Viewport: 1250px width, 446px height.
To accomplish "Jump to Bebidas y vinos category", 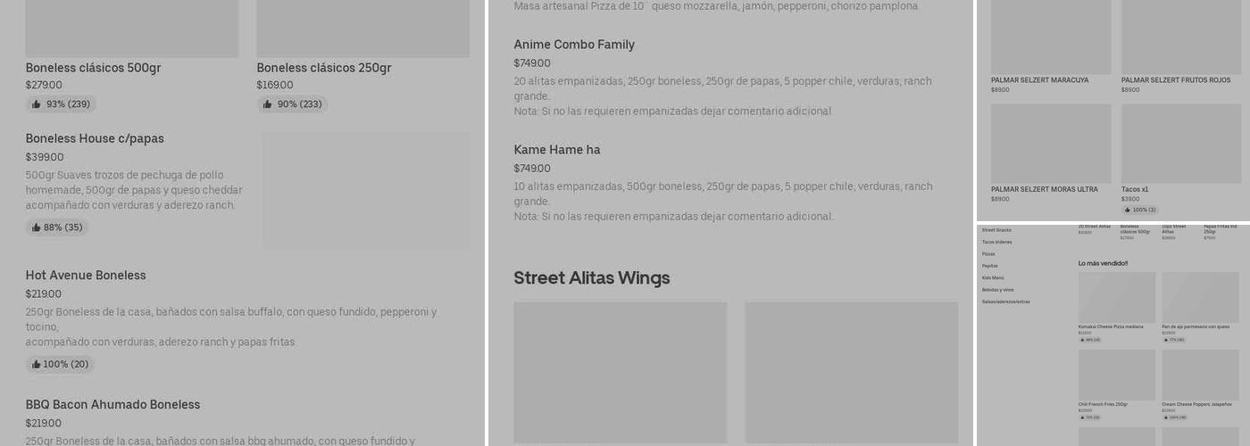I will [x=998, y=290].
